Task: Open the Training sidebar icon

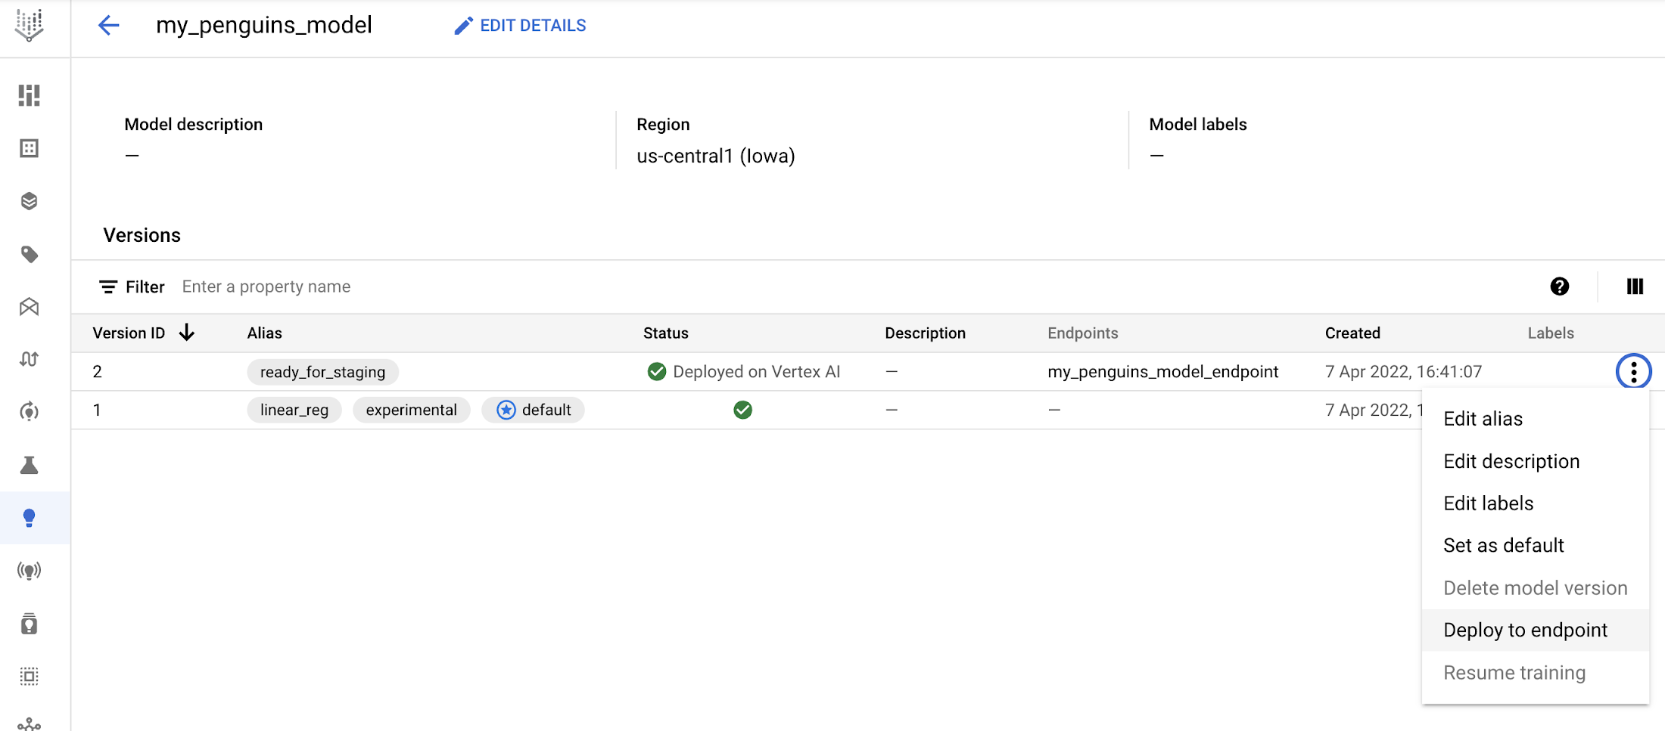Action: pos(30,412)
